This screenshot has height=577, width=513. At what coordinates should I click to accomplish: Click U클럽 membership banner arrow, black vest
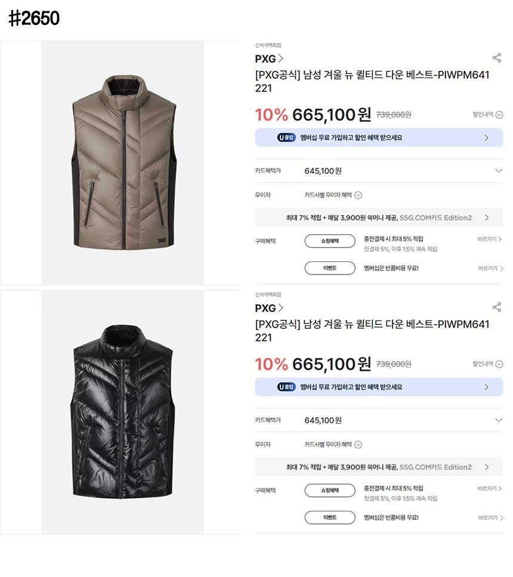pyautogui.click(x=486, y=387)
